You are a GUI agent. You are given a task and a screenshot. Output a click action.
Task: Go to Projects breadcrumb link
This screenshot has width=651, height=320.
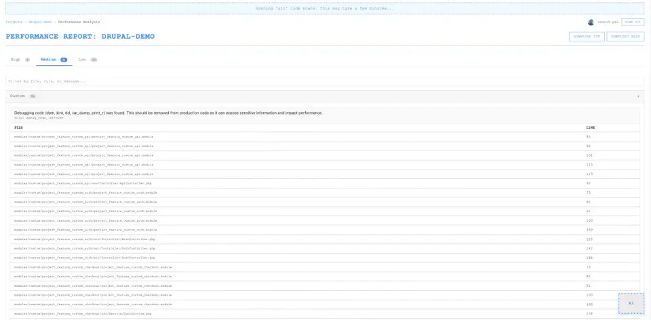coord(14,22)
